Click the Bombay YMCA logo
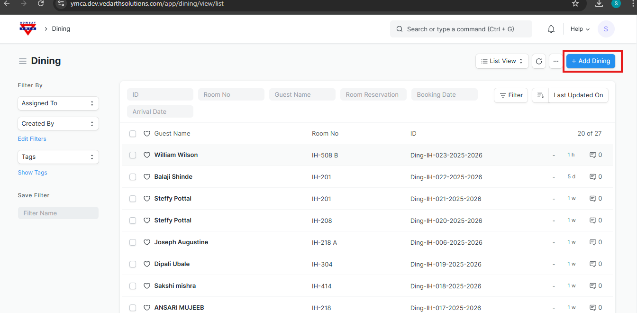The height and width of the screenshot is (313, 637). pos(28,28)
